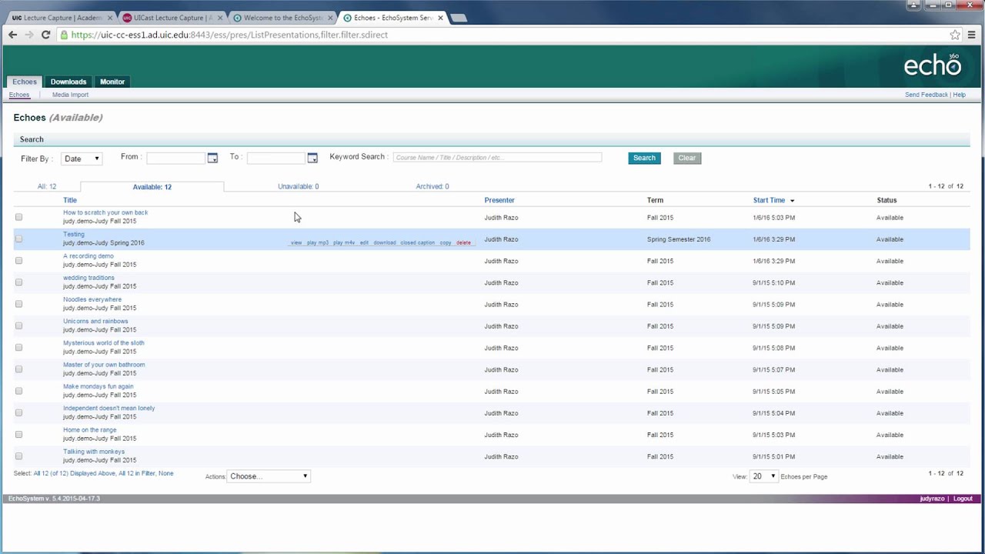Switch to the Echoes main tab
Image resolution: width=985 pixels, height=554 pixels.
tap(24, 82)
